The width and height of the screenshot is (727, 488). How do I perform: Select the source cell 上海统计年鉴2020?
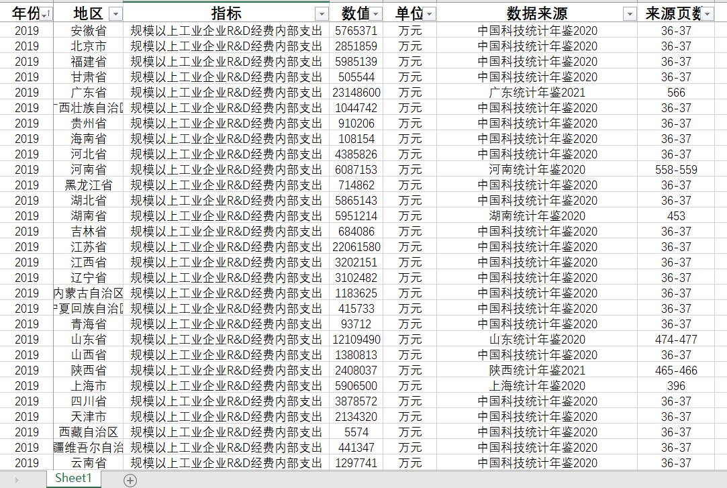click(x=537, y=386)
